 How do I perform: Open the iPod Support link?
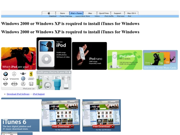click(39, 94)
